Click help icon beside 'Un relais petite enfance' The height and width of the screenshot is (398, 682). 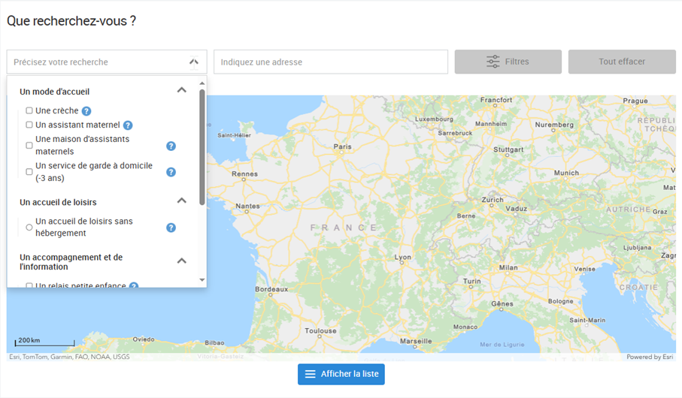coord(134,286)
